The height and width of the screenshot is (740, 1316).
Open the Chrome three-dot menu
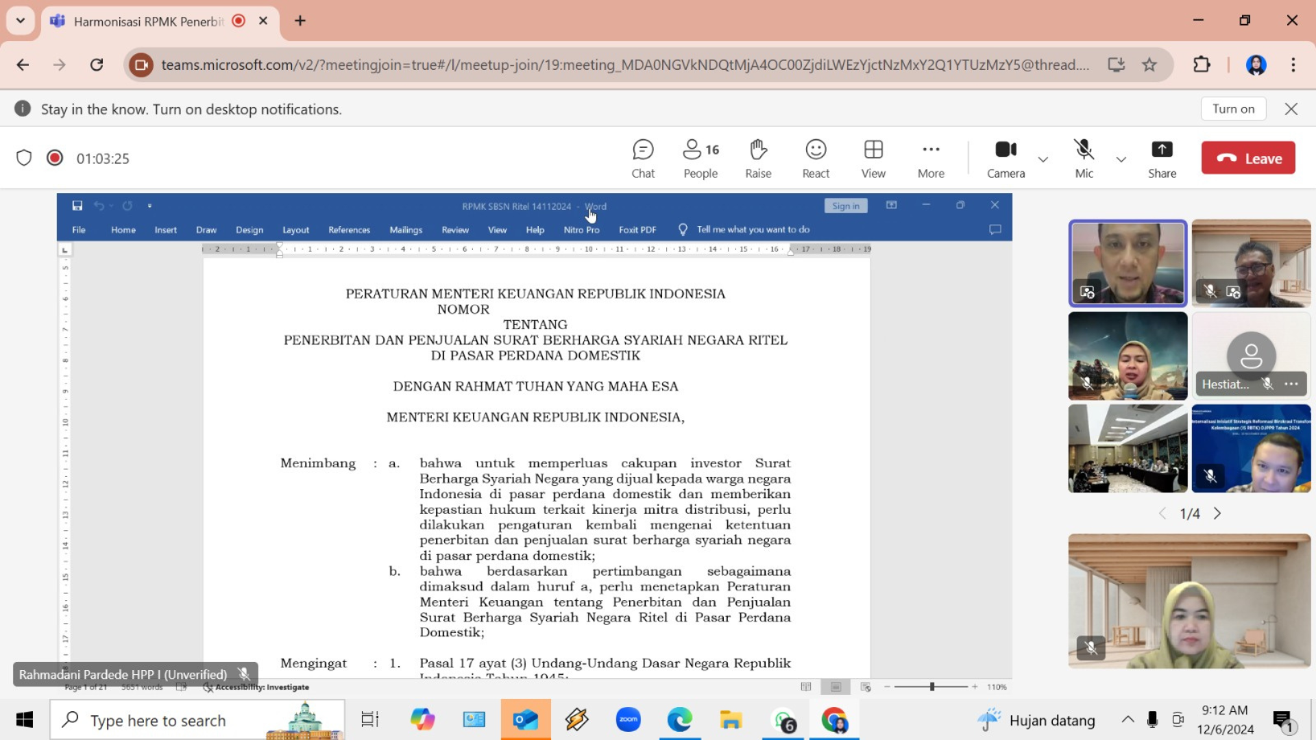(x=1293, y=64)
